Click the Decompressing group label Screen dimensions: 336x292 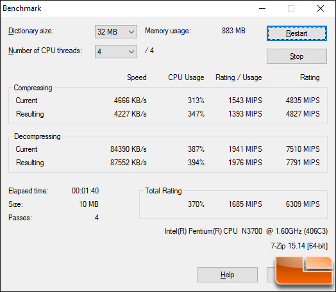pyautogui.click(x=37, y=136)
